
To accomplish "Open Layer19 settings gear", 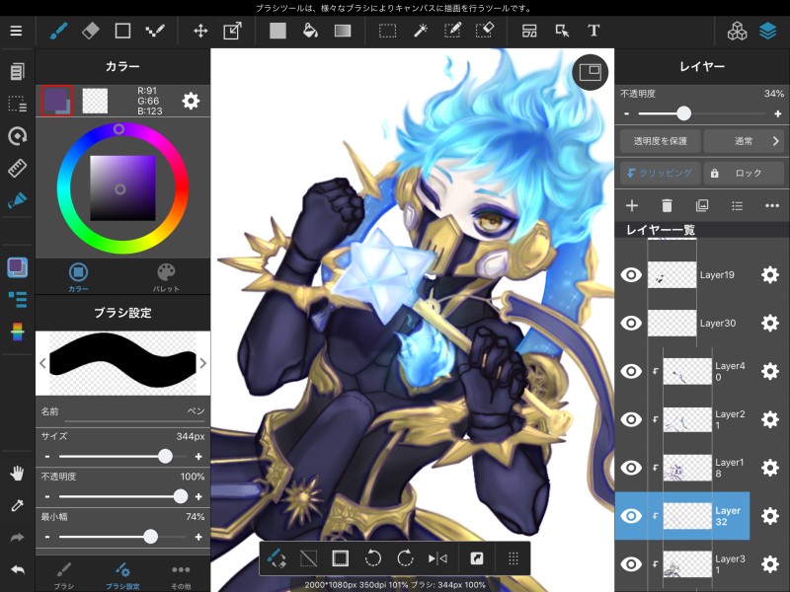I will (770, 275).
